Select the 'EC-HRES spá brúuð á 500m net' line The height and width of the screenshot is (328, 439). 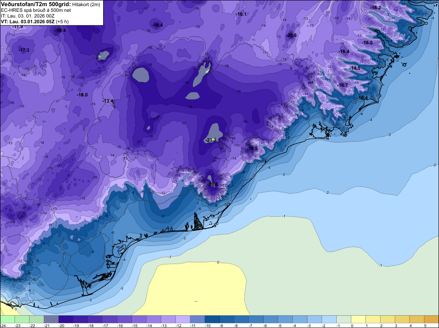pos(36,10)
